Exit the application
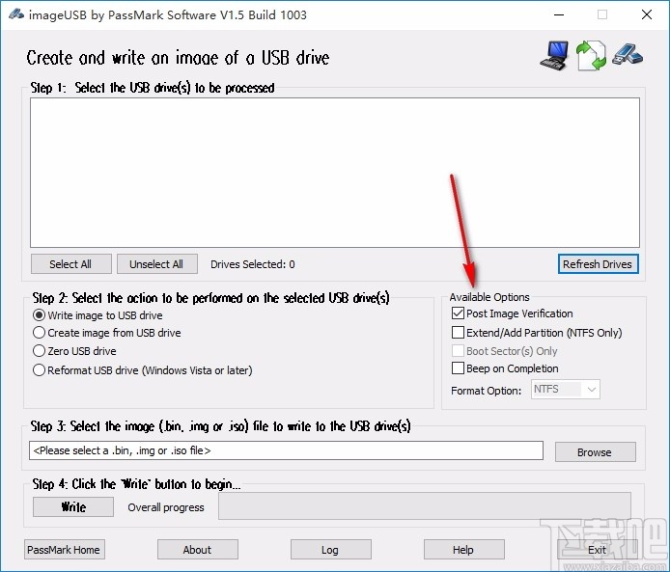Viewport: 670px width, 572px height. [x=598, y=550]
